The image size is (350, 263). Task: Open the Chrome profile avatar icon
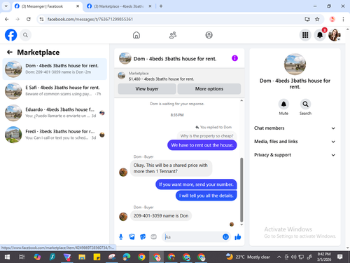(x=332, y=19)
